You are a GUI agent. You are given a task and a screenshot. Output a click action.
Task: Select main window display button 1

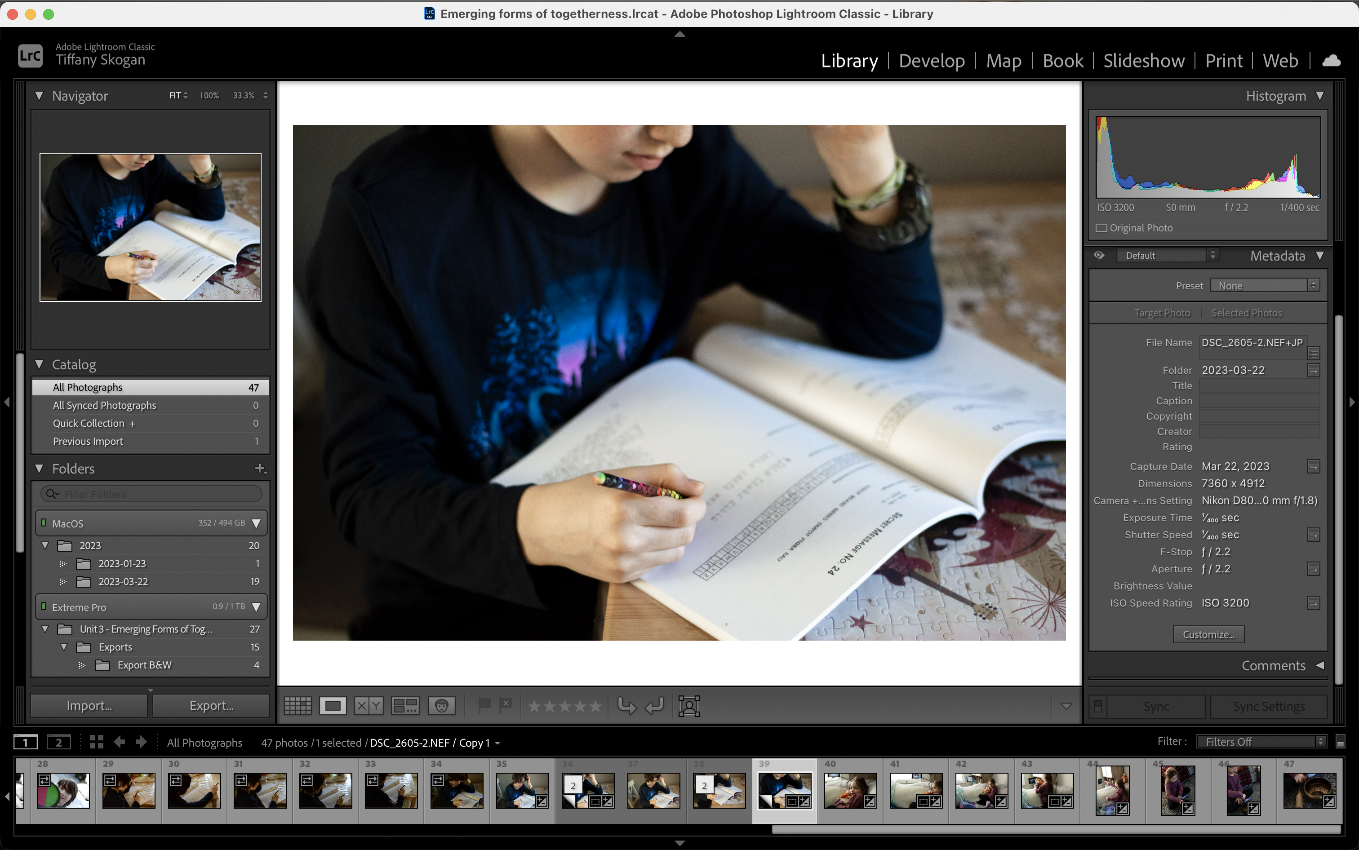pyautogui.click(x=25, y=742)
